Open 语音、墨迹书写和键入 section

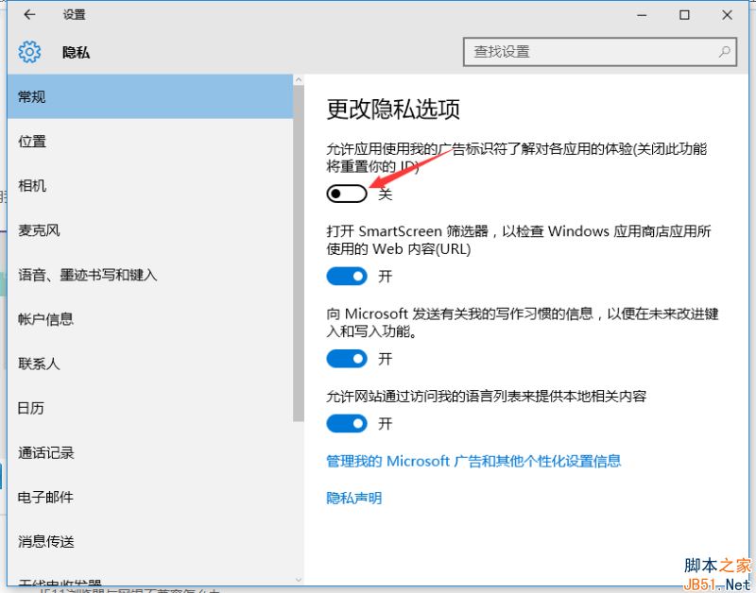coord(150,275)
